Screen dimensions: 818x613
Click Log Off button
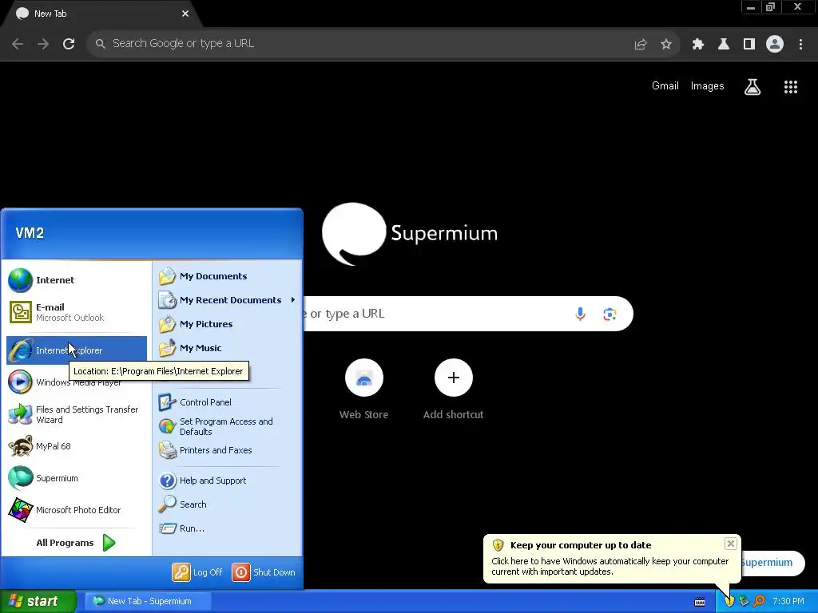197,572
